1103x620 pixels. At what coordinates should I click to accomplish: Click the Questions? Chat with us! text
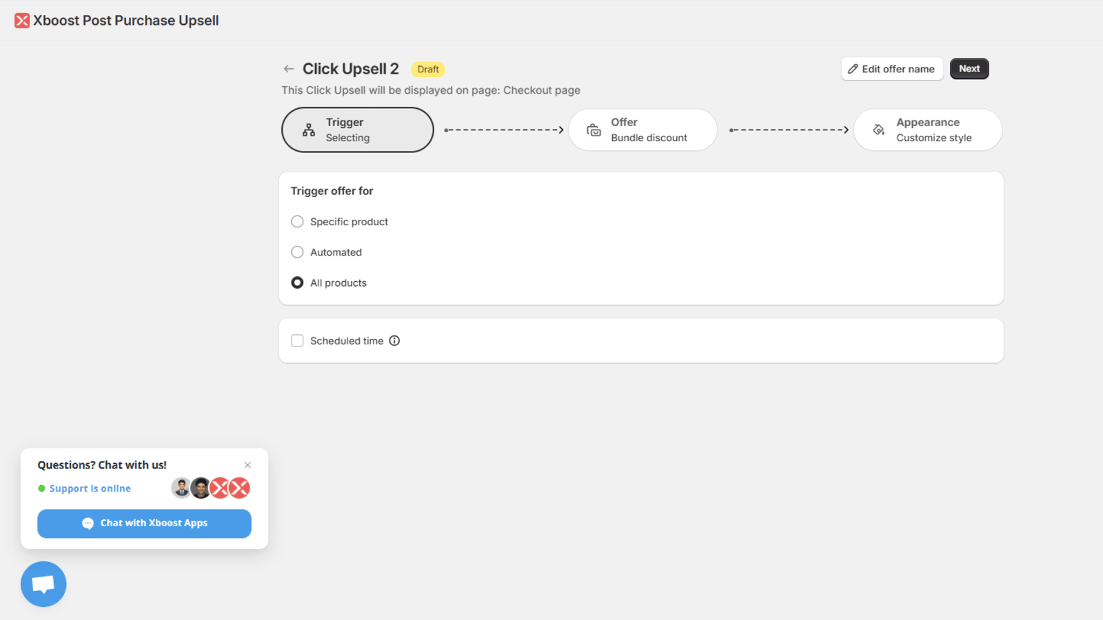click(102, 465)
